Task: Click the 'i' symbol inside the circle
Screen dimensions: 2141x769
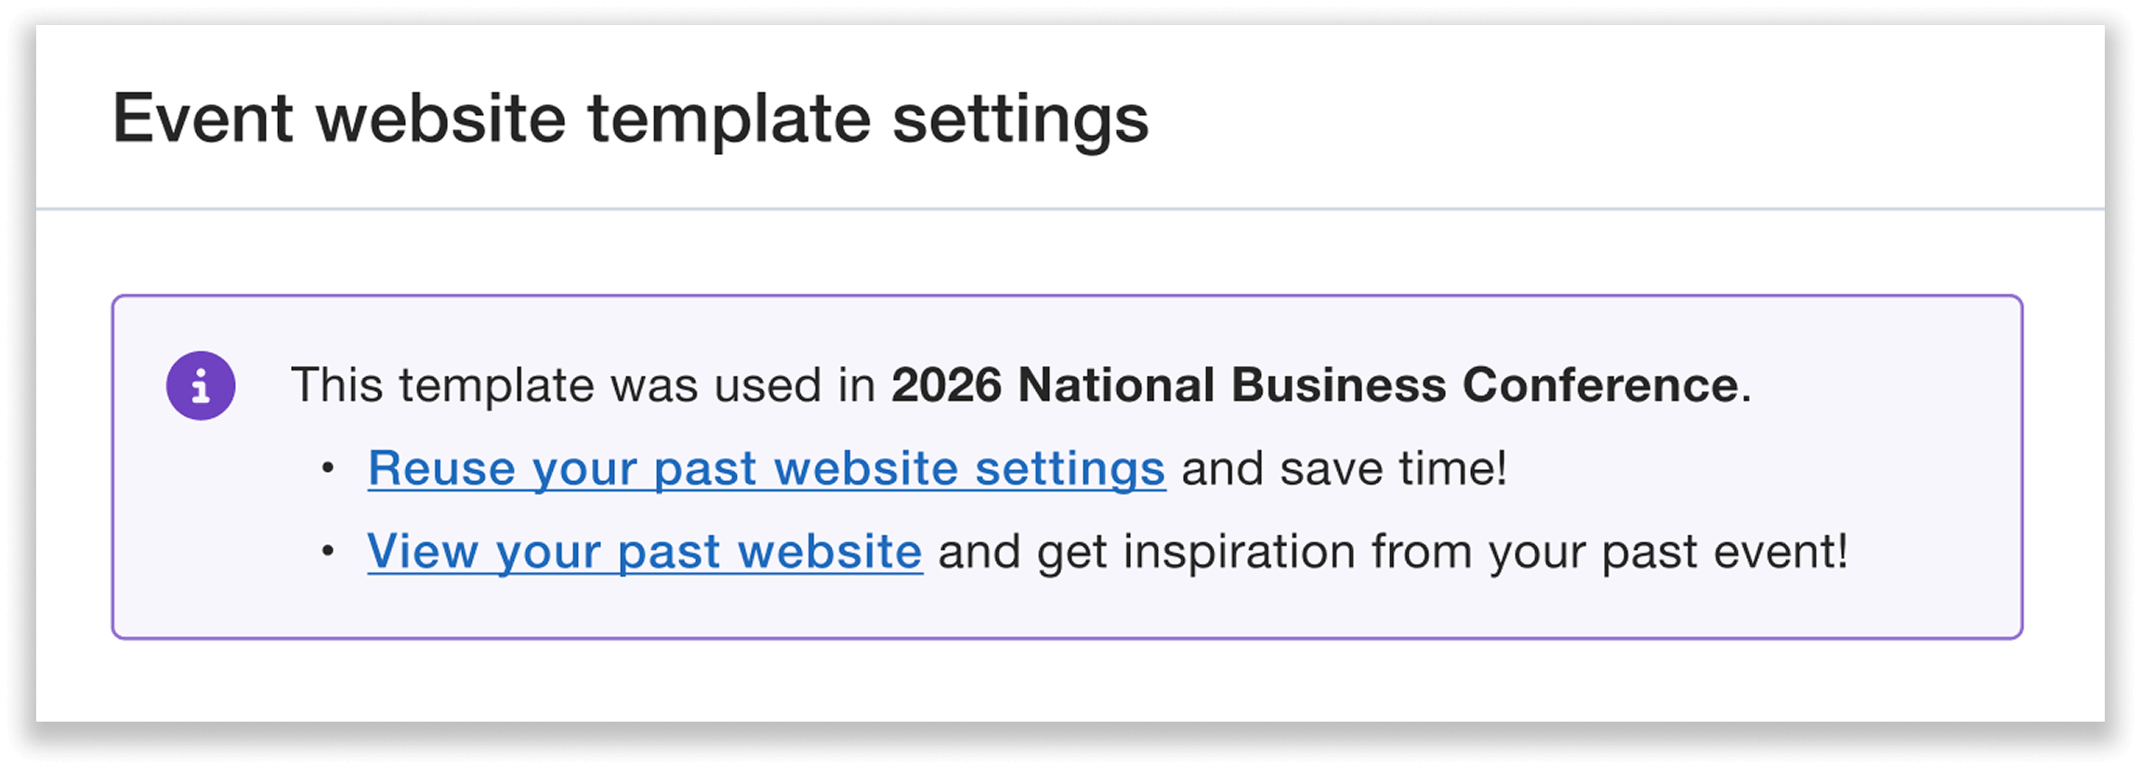Action: (x=201, y=383)
